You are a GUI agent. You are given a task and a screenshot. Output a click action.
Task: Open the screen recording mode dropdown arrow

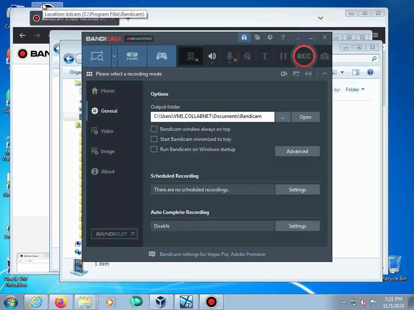coord(114,56)
